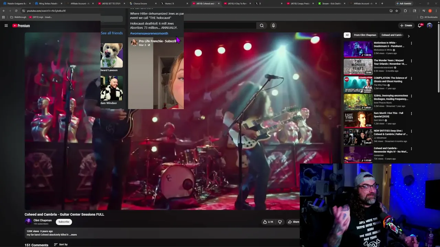This screenshot has height=247, width=440.
Task: Open See all friends link
Action: pos(112,33)
